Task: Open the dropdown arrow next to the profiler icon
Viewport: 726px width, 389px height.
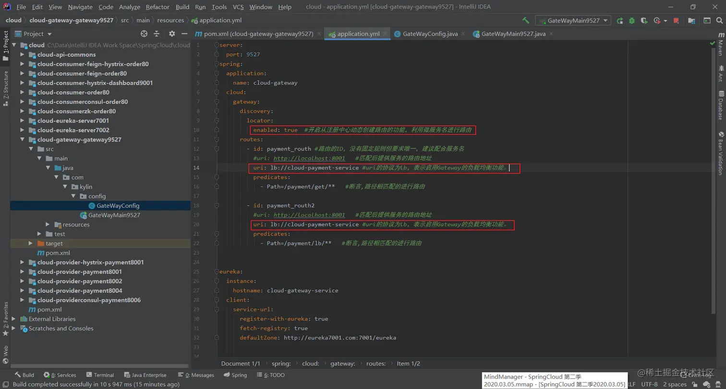Action: pyautogui.click(x=665, y=21)
